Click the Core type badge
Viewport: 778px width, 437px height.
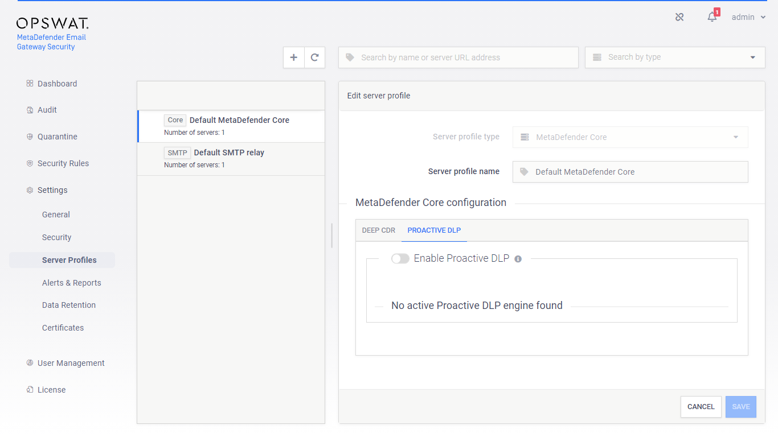[x=175, y=120]
